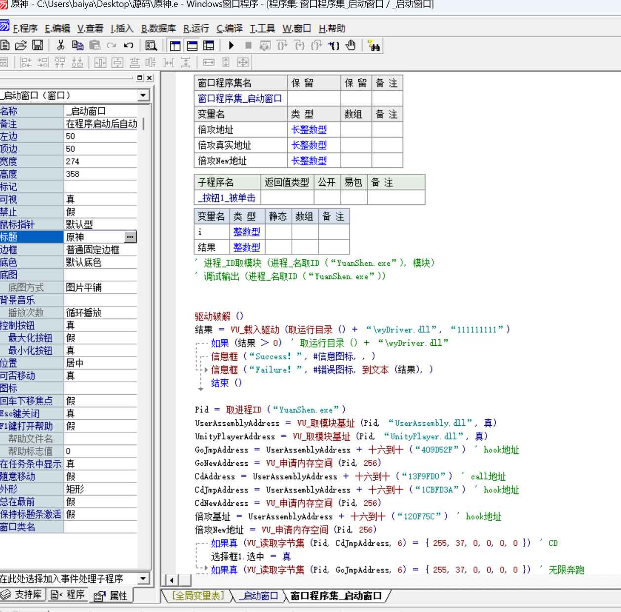The width and height of the screenshot is (621, 612).
Task: Click the hand breakpoint icon
Action: click(x=350, y=45)
